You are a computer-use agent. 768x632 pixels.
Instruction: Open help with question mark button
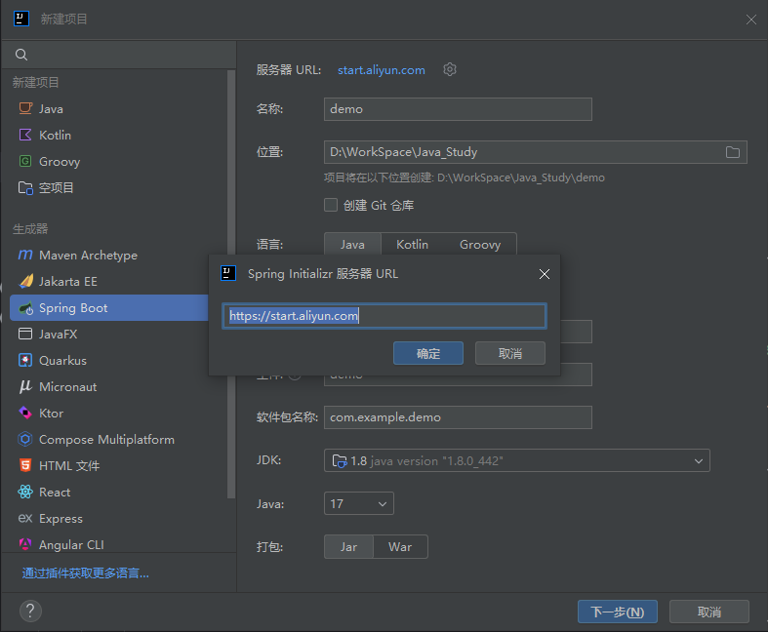tap(30, 611)
